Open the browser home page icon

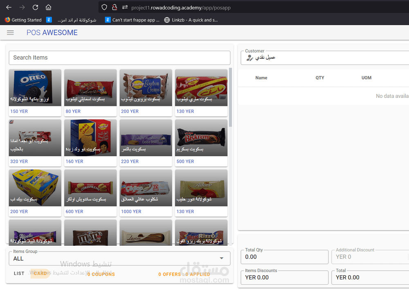(48, 7)
